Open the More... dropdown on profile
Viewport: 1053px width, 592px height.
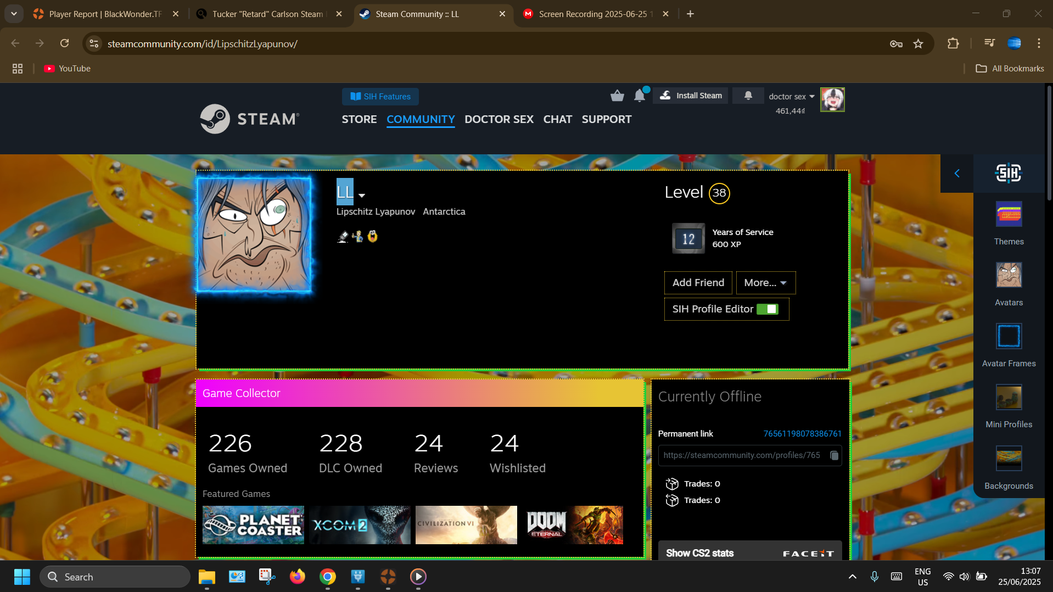point(765,282)
